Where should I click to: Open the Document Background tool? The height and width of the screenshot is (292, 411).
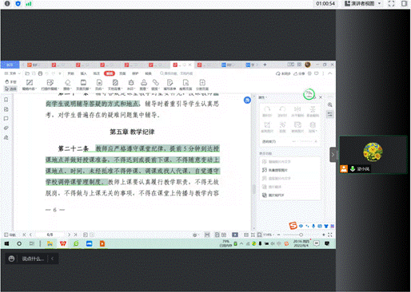click(x=115, y=85)
